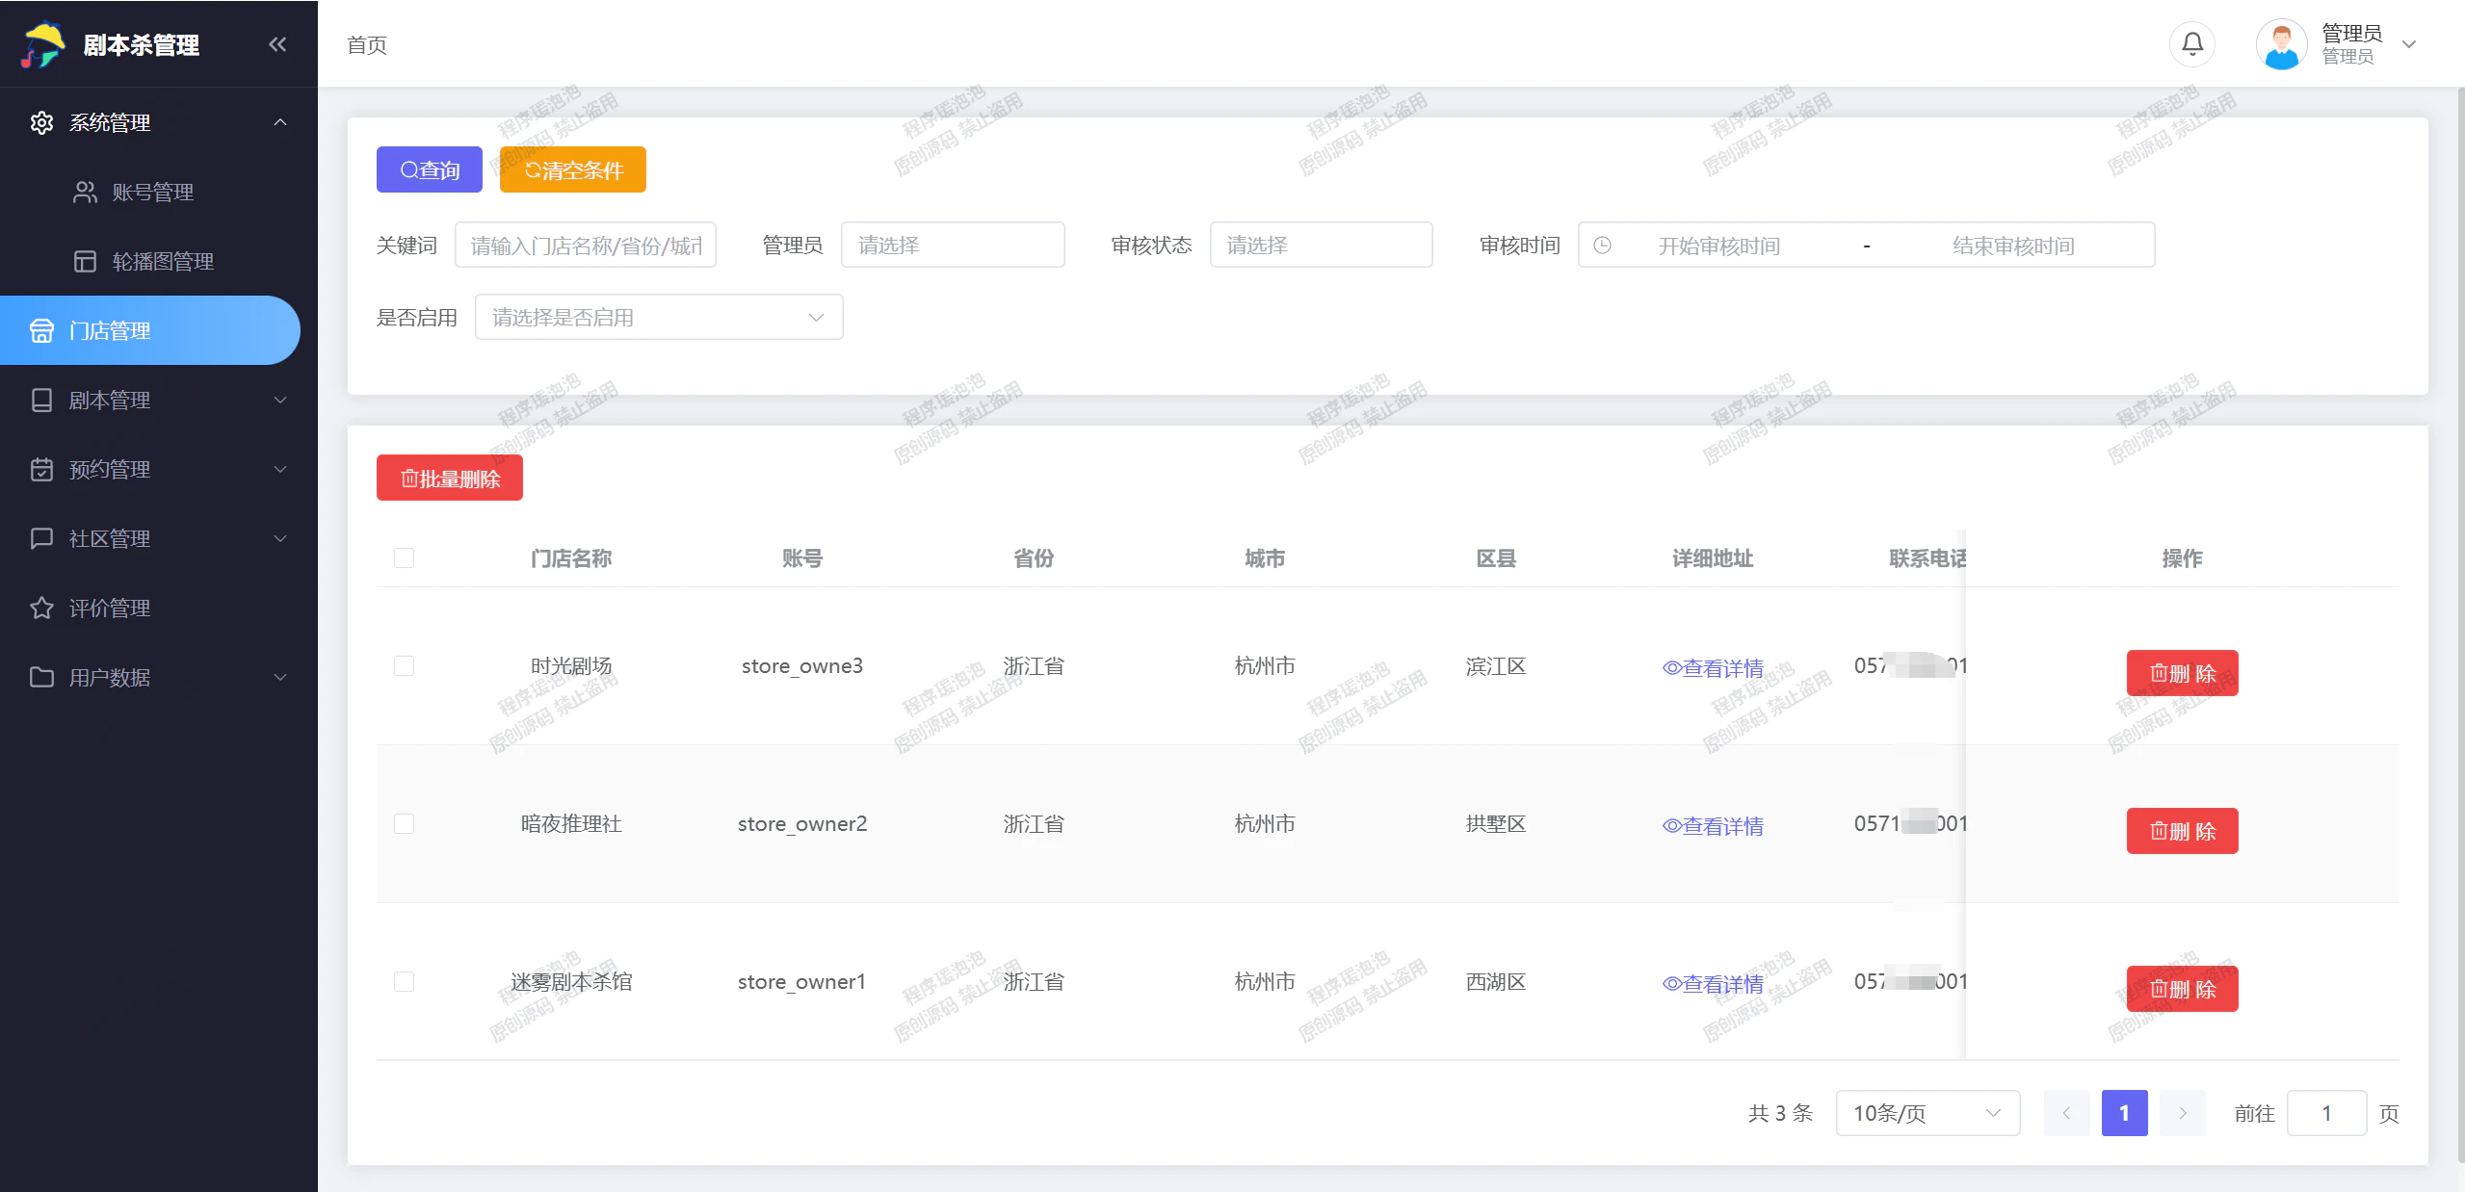This screenshot has width=2465, height=1192.
Task: Collapse the 系统管理 menu chevron
Action: (280, 122)
